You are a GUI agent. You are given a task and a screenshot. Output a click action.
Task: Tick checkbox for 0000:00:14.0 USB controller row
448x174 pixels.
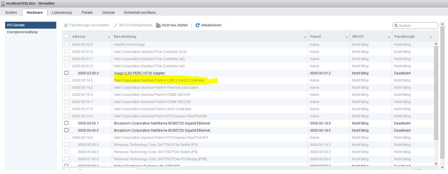tap(67, 80)
